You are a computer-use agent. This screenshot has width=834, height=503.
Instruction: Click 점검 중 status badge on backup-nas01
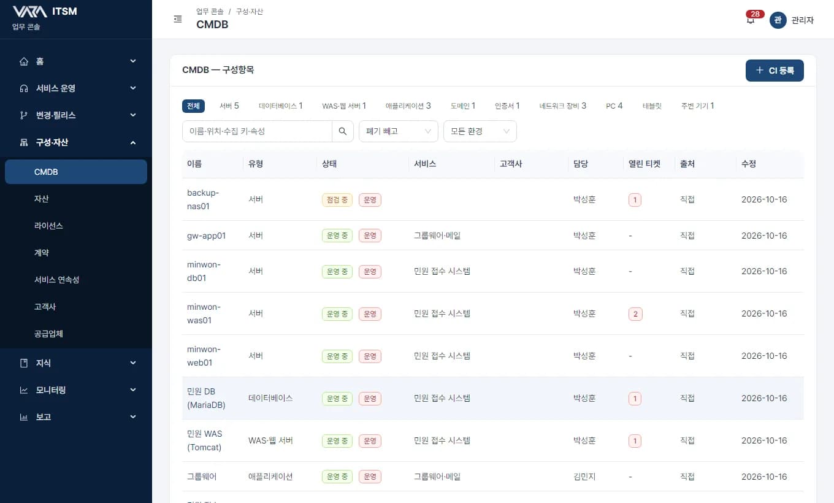coord(337,199)
